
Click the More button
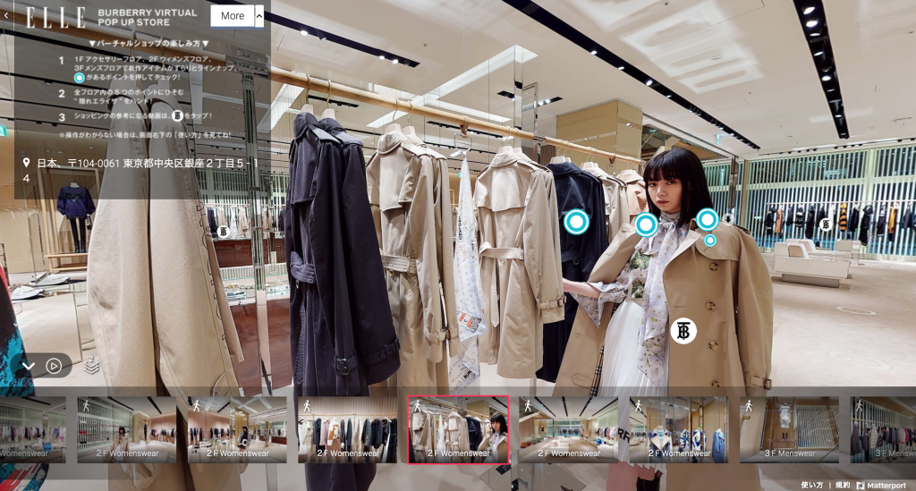(233, 16)
